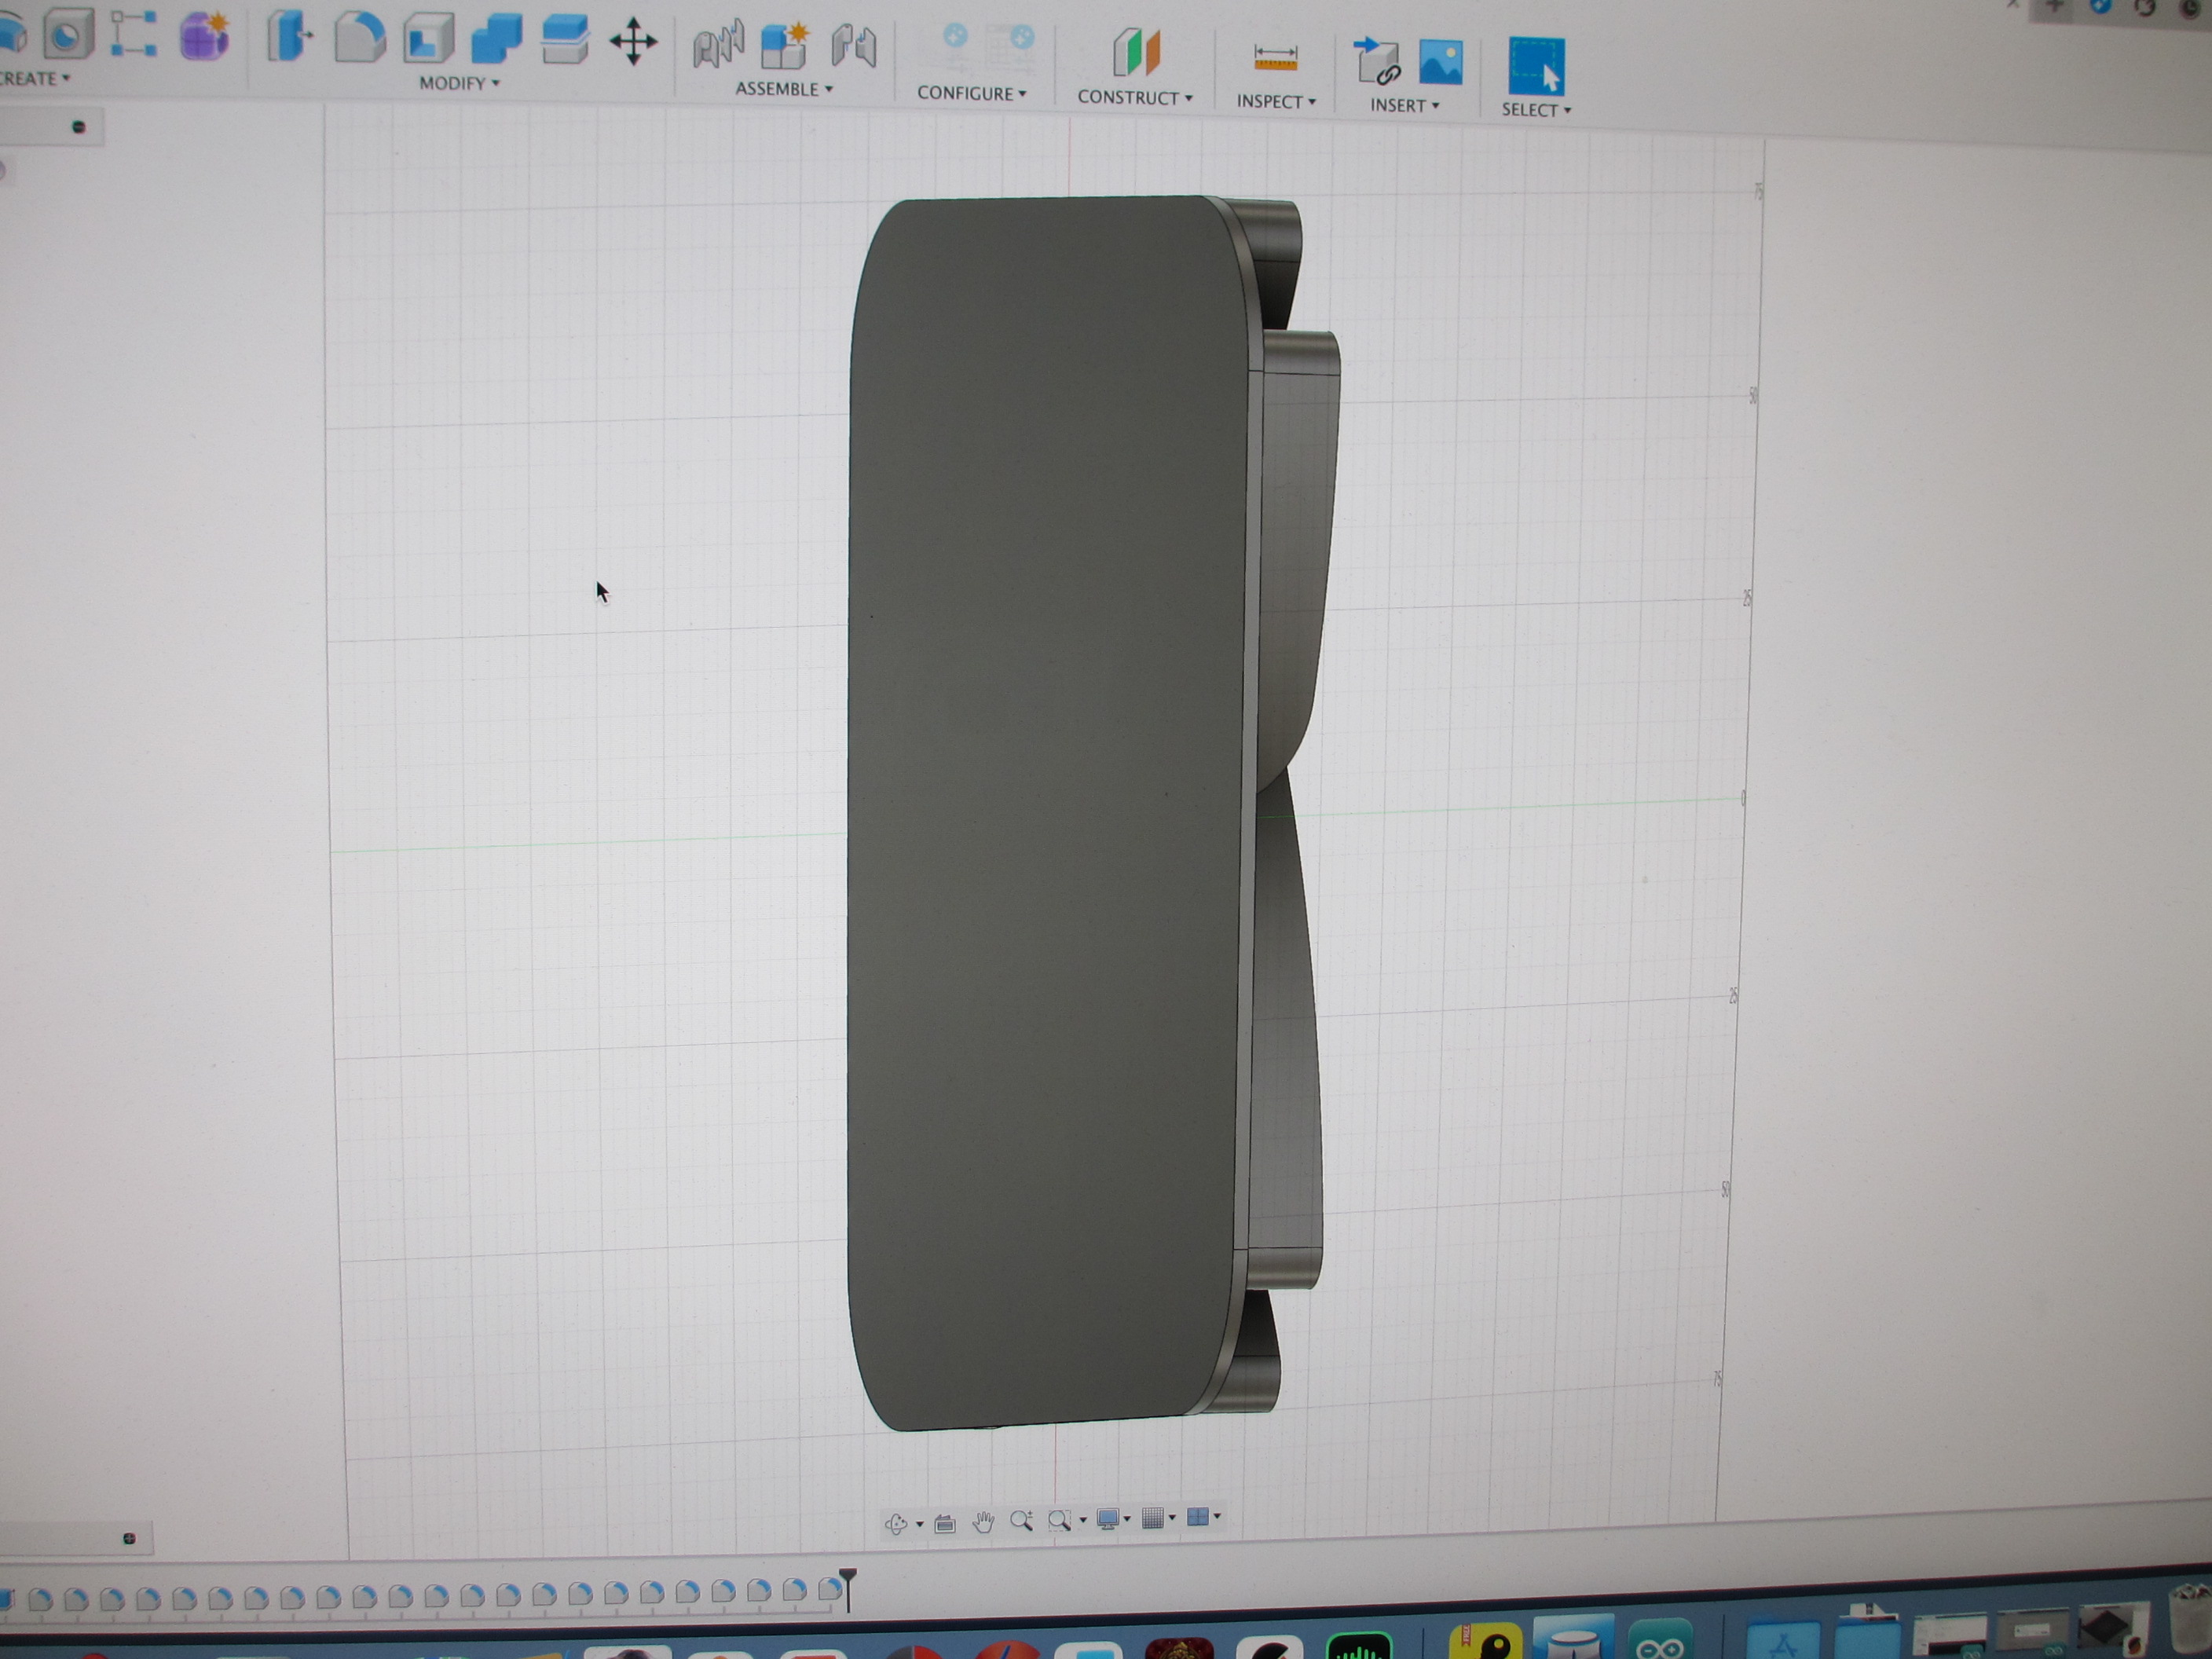Select the Press Pull tool

289,38
